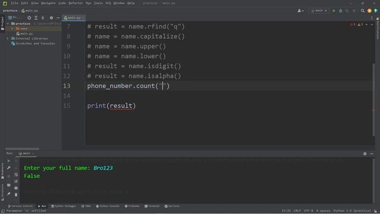Open Problems tool window

coord(132,206)
